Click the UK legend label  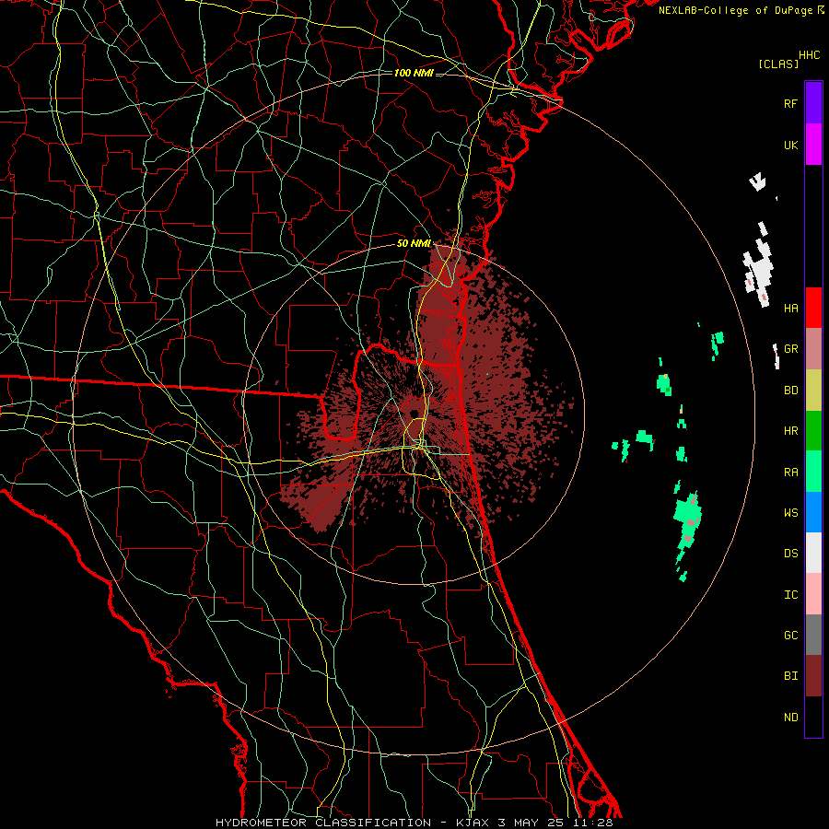(x=790, y=145)
